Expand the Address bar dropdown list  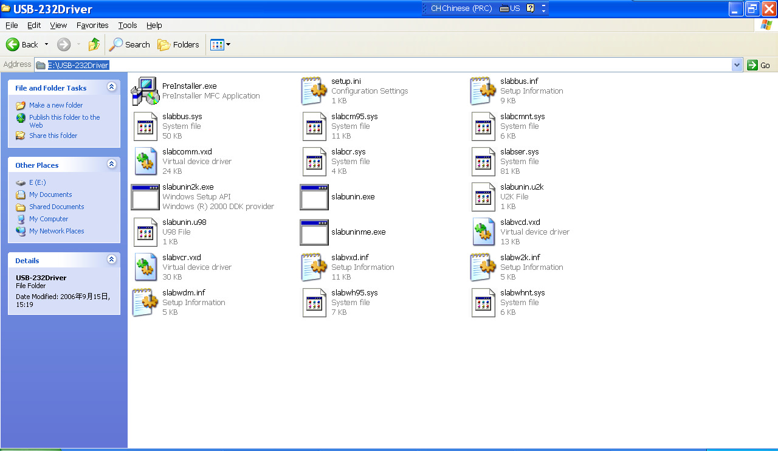(737, 65)
